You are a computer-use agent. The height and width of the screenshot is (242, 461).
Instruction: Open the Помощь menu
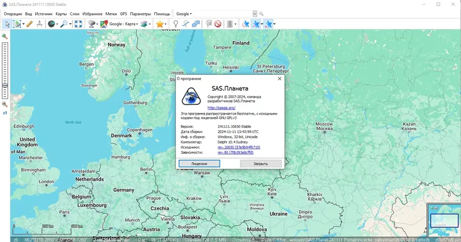pos(162,14)
